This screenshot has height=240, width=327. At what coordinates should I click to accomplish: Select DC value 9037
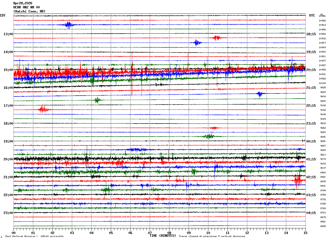pos(323,168)
